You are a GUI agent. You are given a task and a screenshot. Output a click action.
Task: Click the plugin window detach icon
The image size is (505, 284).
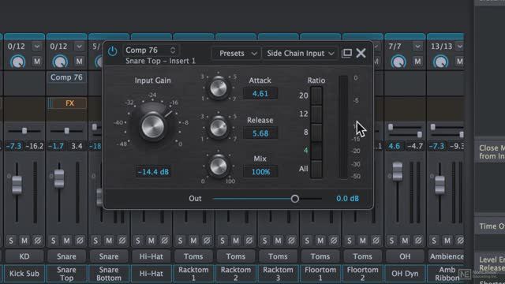tap(346, 53)
